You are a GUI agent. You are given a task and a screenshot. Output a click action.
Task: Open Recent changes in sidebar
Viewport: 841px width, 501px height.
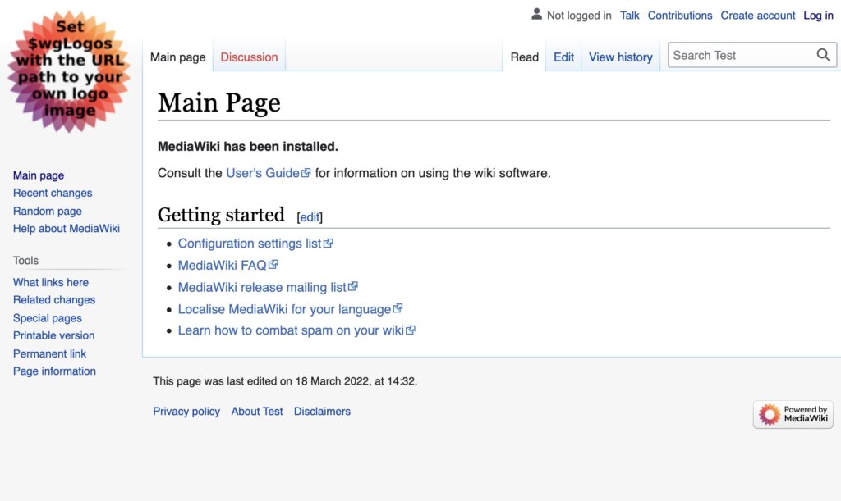(x=53, y=194)
